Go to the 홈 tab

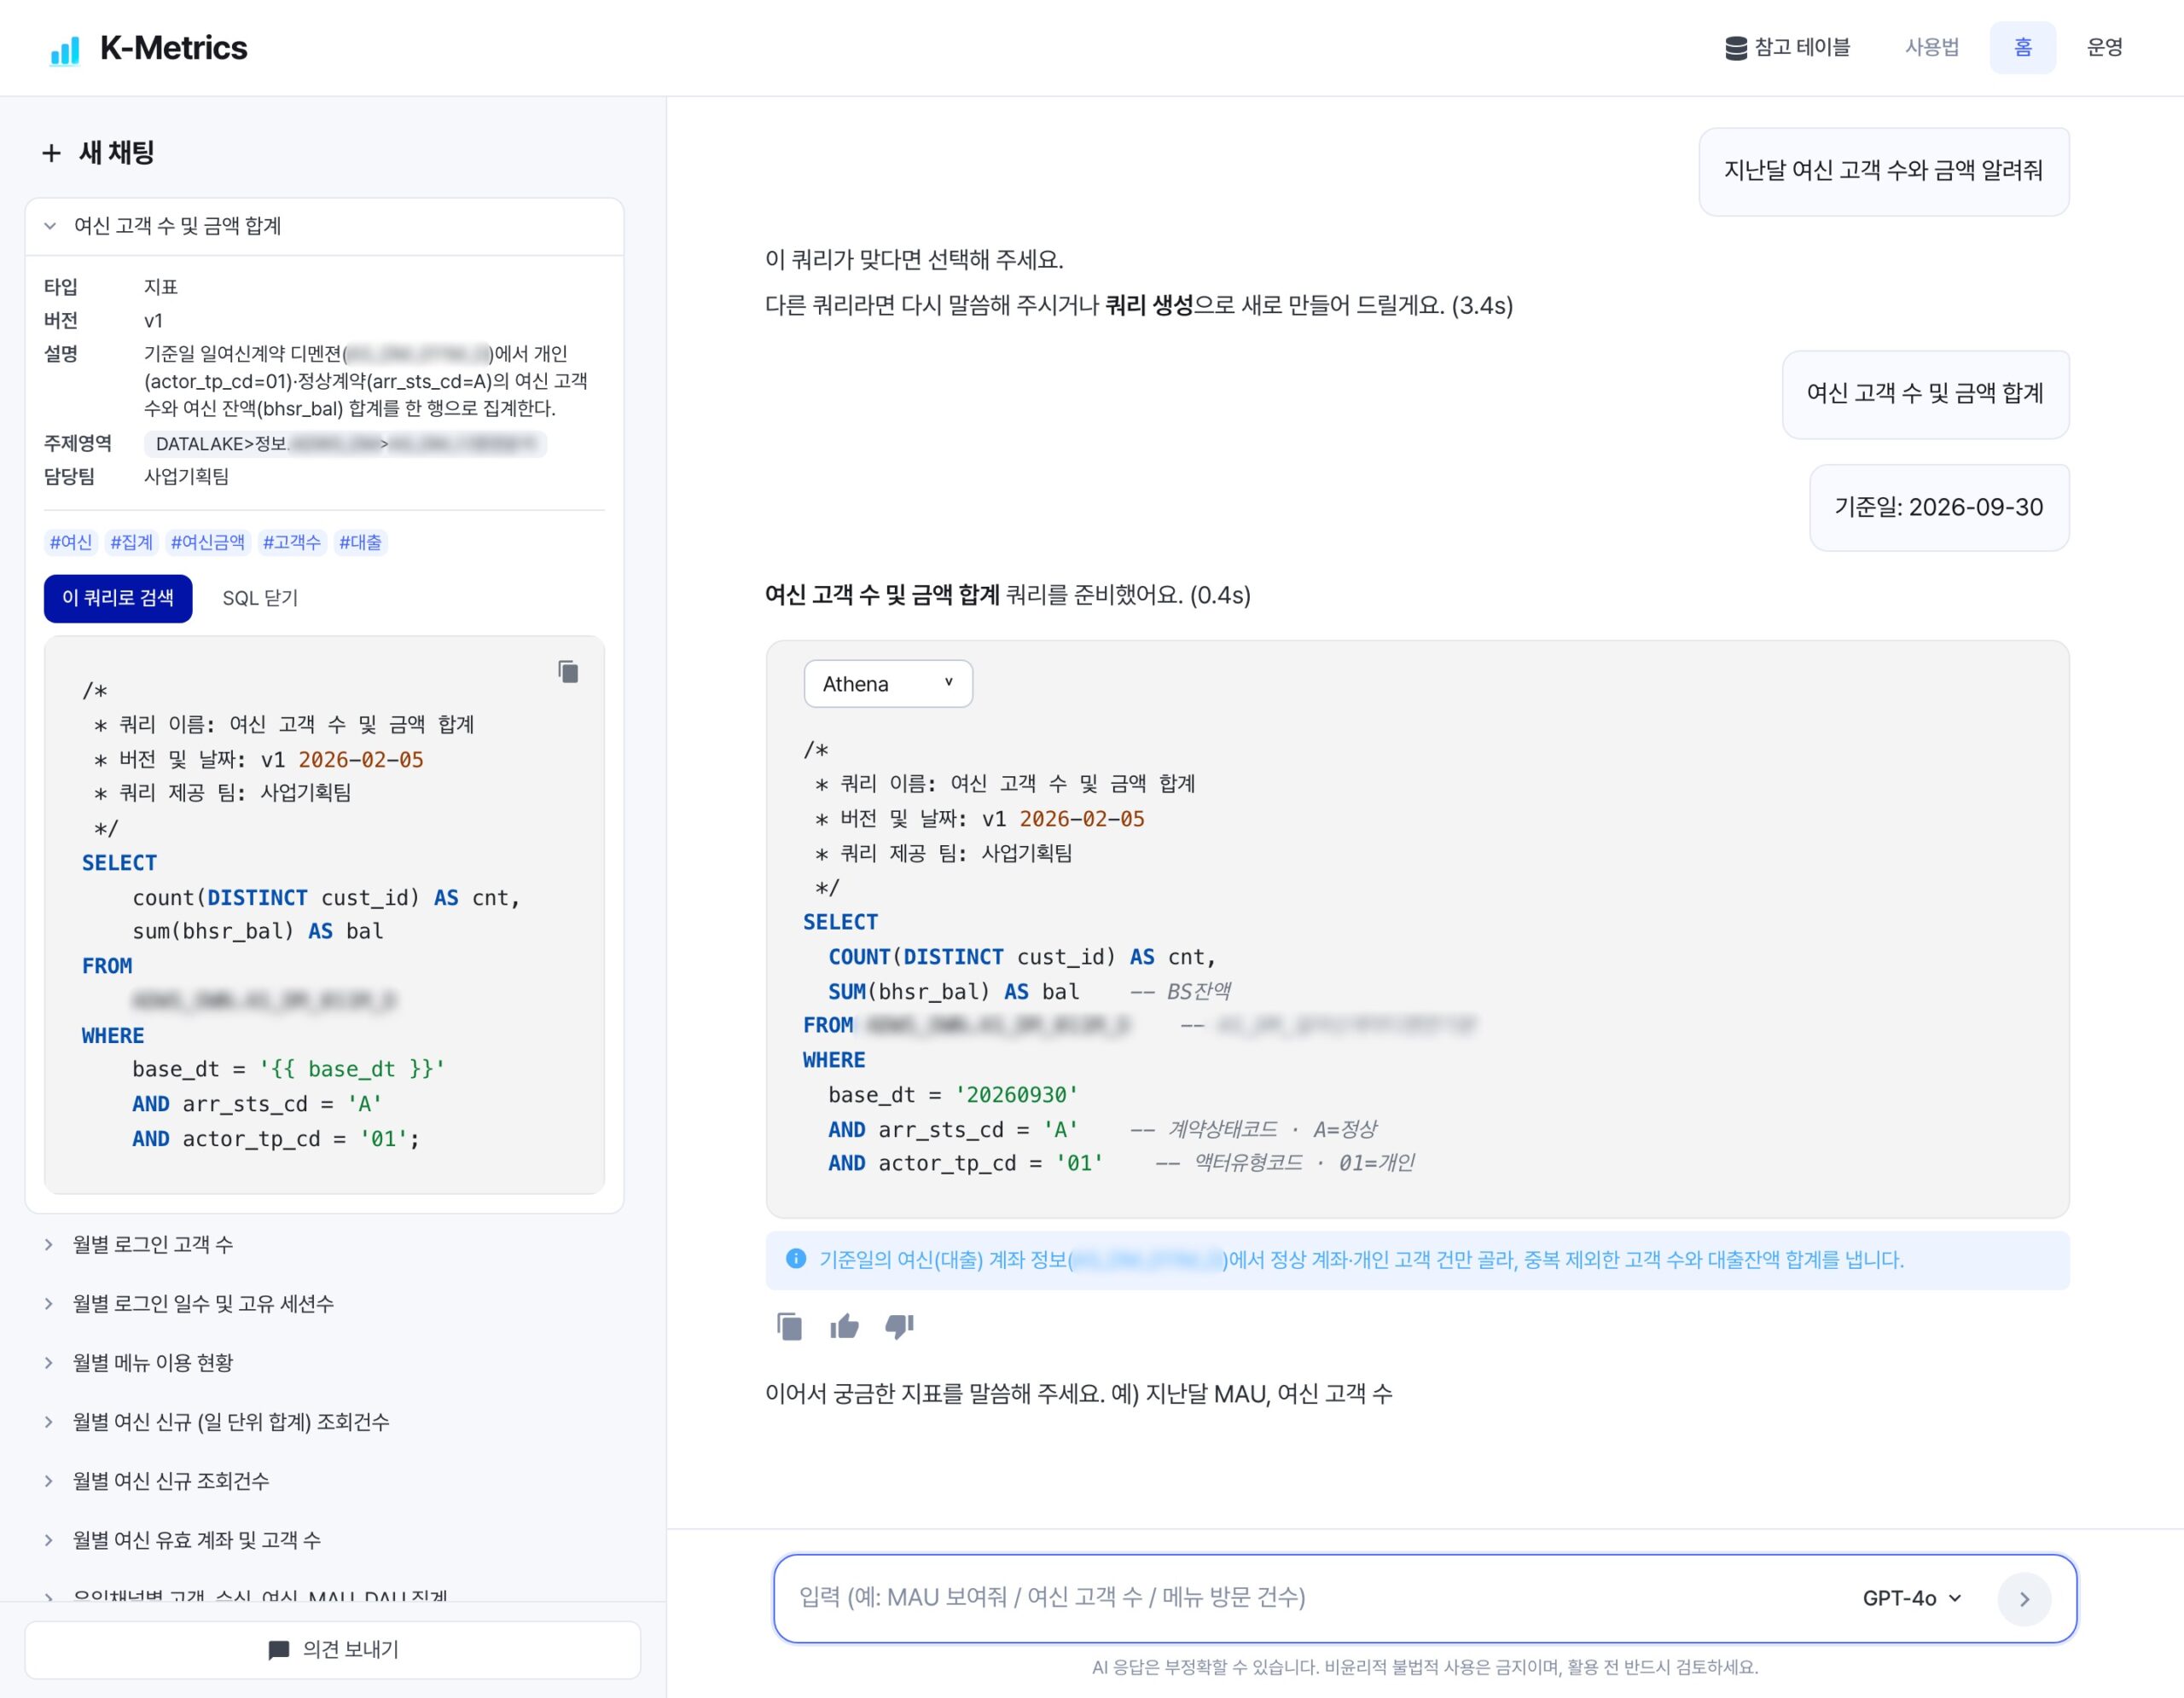click(x=2022, y=47)
